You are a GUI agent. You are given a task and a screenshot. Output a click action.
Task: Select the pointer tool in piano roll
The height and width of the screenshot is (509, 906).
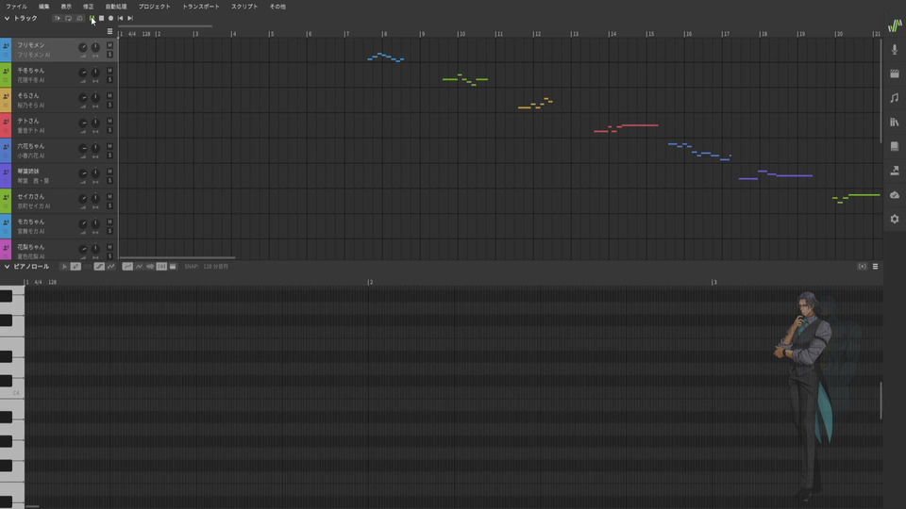pyautogui.click(x=64, y=267)
